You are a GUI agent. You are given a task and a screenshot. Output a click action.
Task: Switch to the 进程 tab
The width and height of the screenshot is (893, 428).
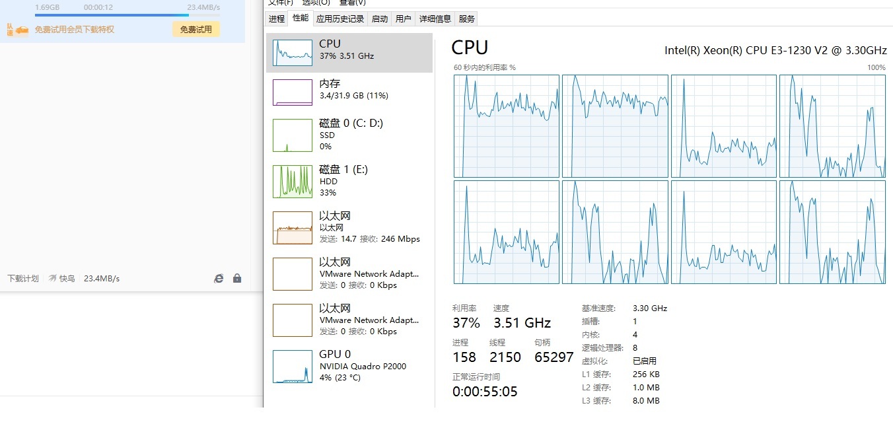point(277,19)
